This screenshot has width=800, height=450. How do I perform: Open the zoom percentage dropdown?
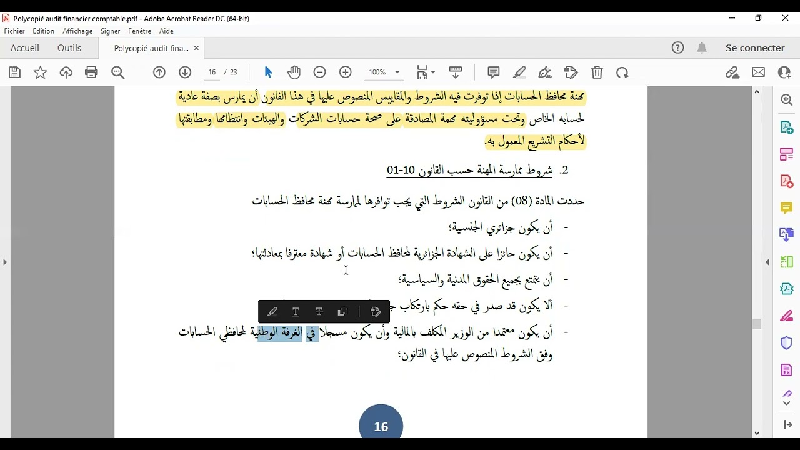coord(384,72)
